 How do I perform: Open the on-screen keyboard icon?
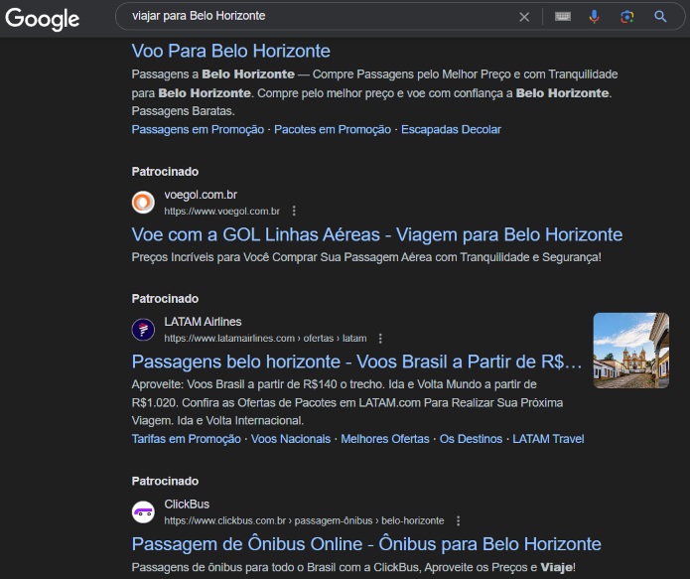click(x=563, y=17)
